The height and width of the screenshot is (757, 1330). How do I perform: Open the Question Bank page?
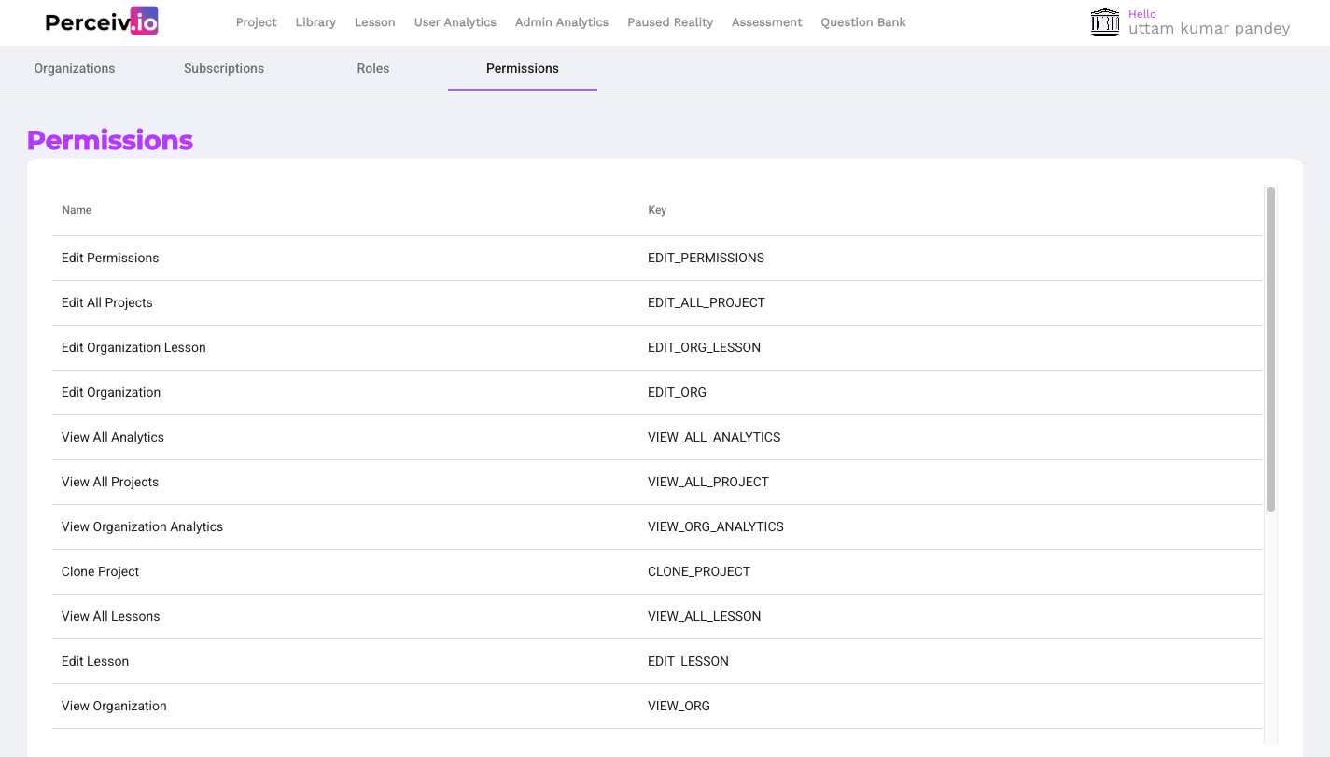[863, 22]
